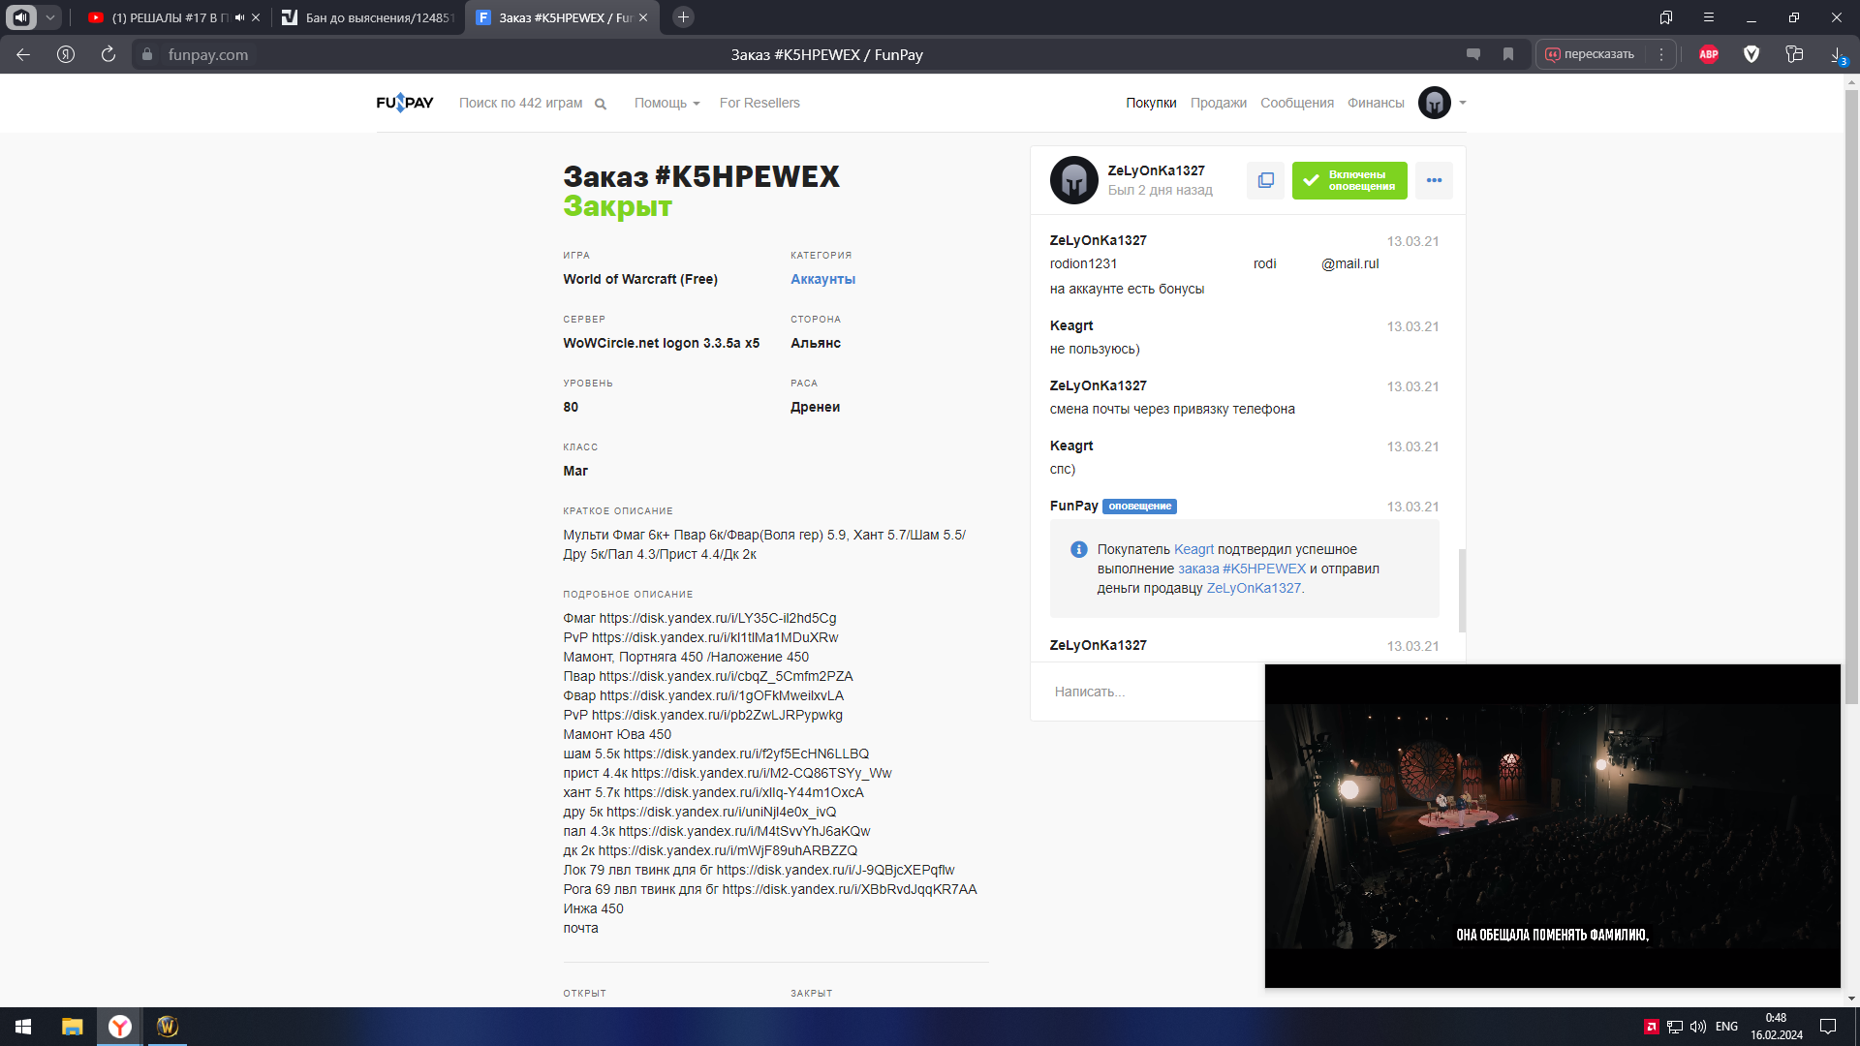Image resolution: width=1860 pixels, height=1046 pixels.
Task: Bookmark this page with the bookmark icon
Action: (1508, 54)
